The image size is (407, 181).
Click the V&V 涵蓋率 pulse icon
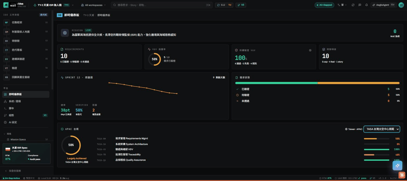149,49
